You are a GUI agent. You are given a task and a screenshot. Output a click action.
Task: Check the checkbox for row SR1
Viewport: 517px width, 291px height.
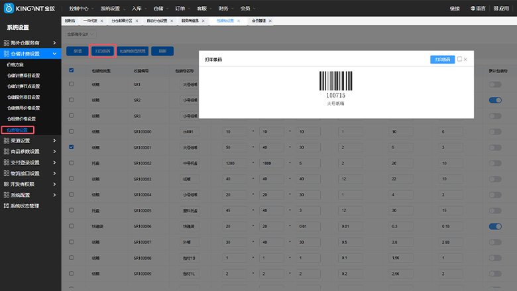(71, 84)
